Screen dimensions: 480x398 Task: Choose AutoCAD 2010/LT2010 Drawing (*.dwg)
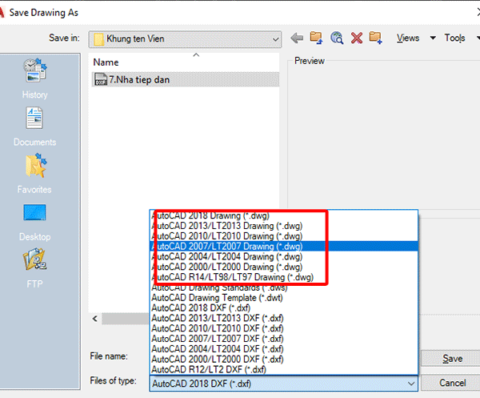(x=283, y=236)
